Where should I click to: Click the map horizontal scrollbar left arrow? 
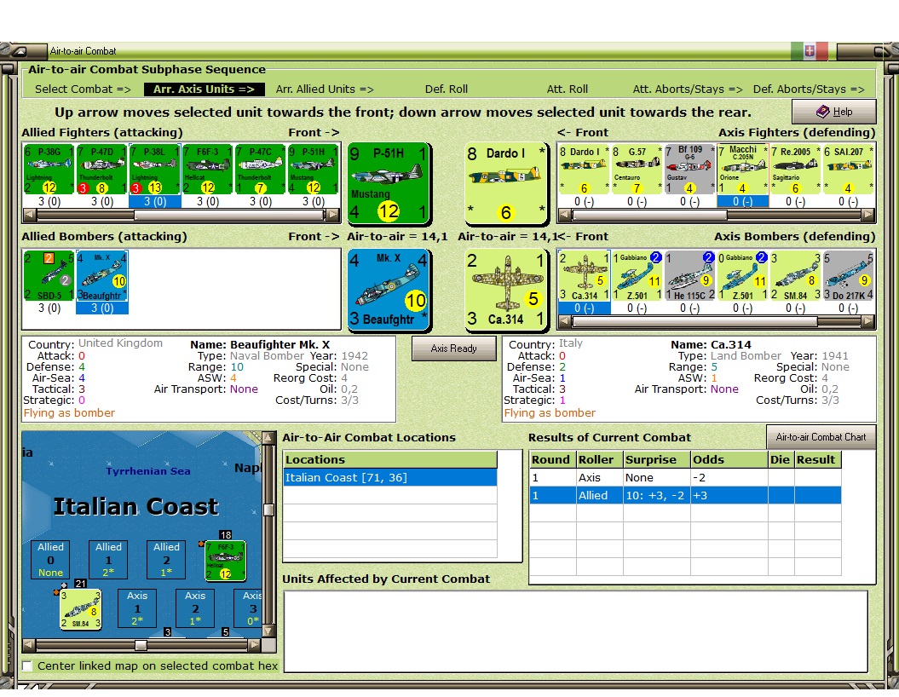(29, 645)
